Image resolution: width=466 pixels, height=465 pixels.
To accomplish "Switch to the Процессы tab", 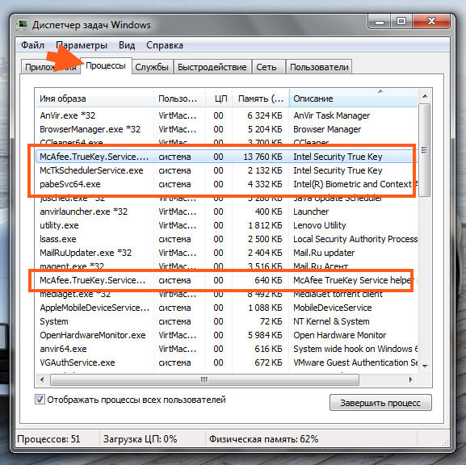I will click(106, 66).
